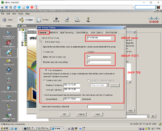Collapse the root VPN tree node
Viewport: 162px width, 131px height.
pos(20,30)
